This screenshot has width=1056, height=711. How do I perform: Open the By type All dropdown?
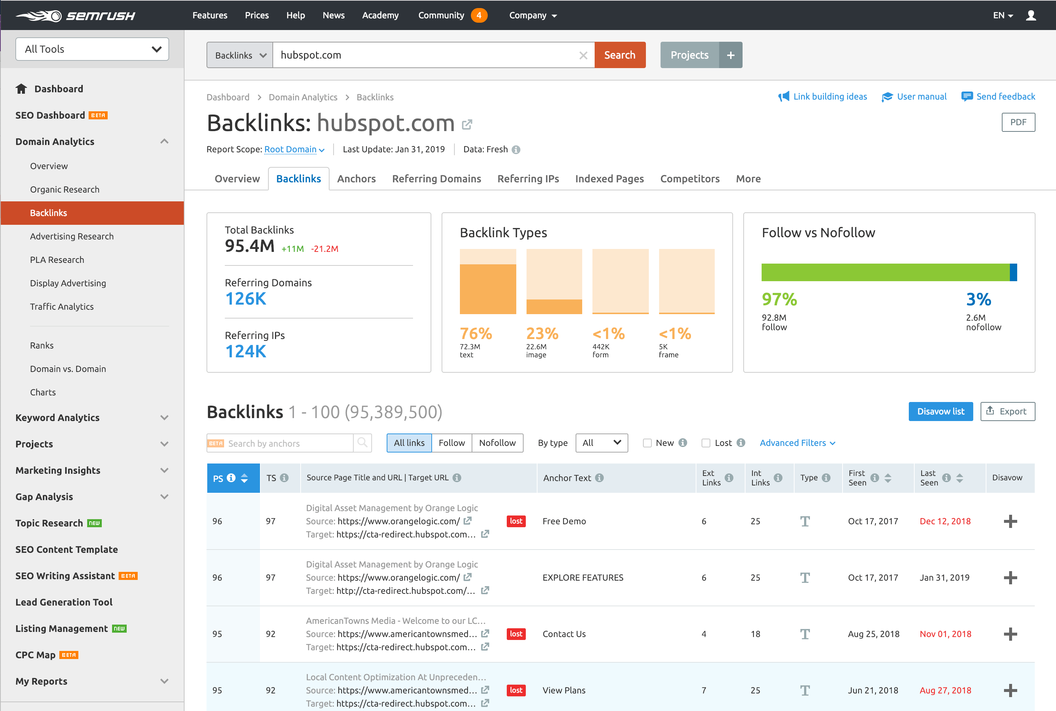click(601, 443)
